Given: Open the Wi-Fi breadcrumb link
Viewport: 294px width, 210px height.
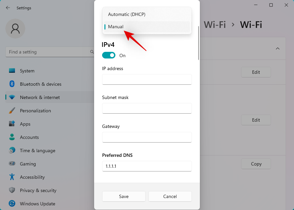Looking at the screenshot, I should pyautogui.click(x=215, y=25).
